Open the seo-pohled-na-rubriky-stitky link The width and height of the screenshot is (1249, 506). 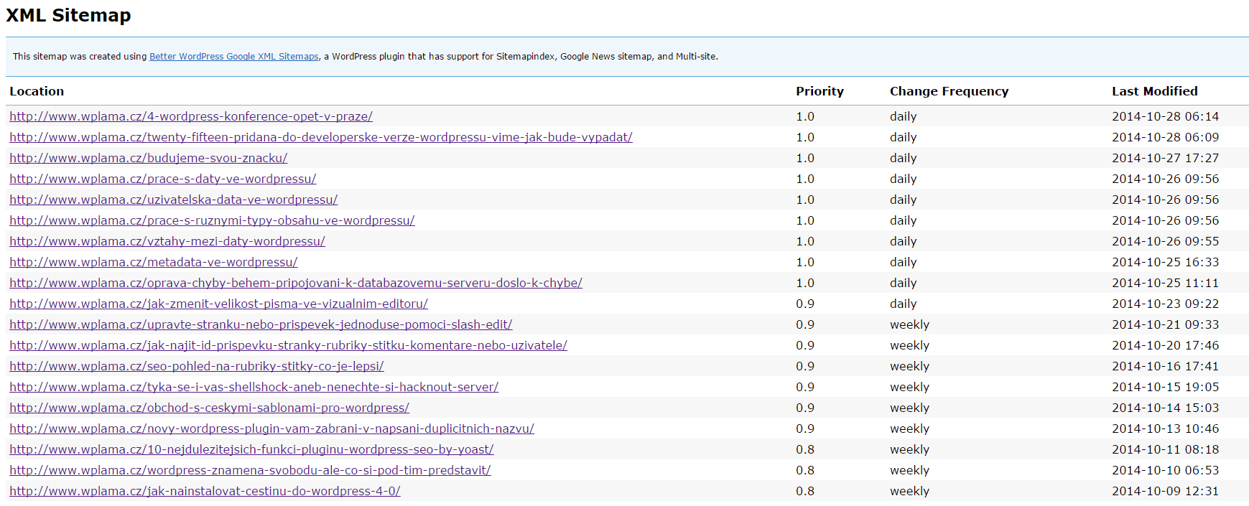(197, 366)
